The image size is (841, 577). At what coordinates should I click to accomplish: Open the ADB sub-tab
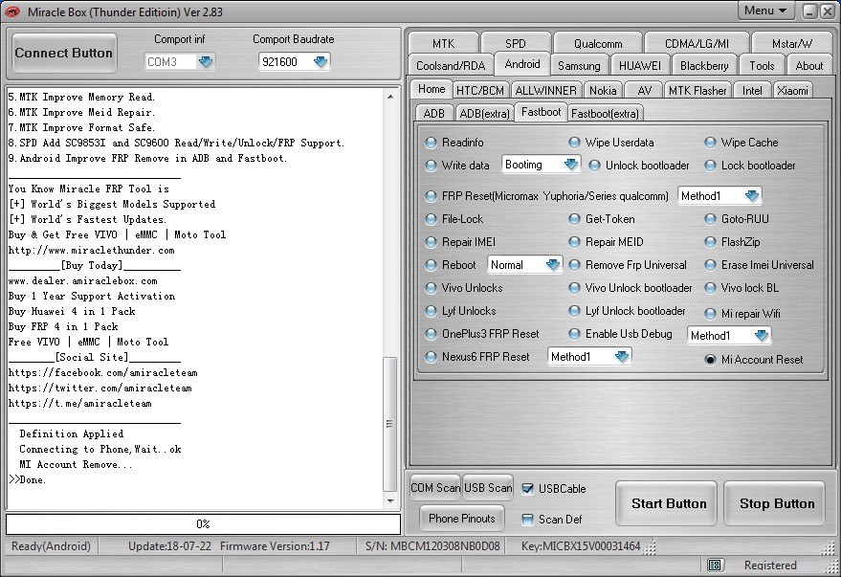tap(434, 113)
